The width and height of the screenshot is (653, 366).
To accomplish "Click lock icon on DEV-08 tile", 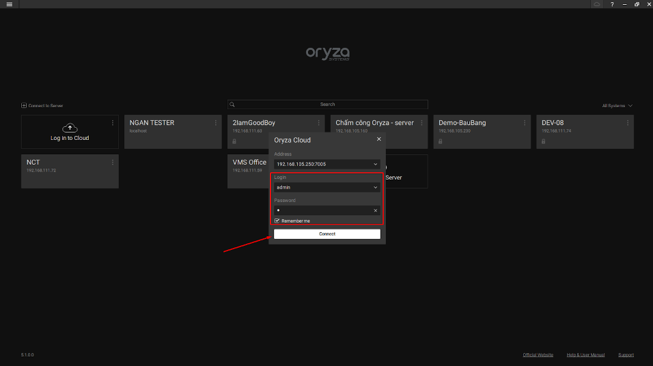I will tap(544, 141).
